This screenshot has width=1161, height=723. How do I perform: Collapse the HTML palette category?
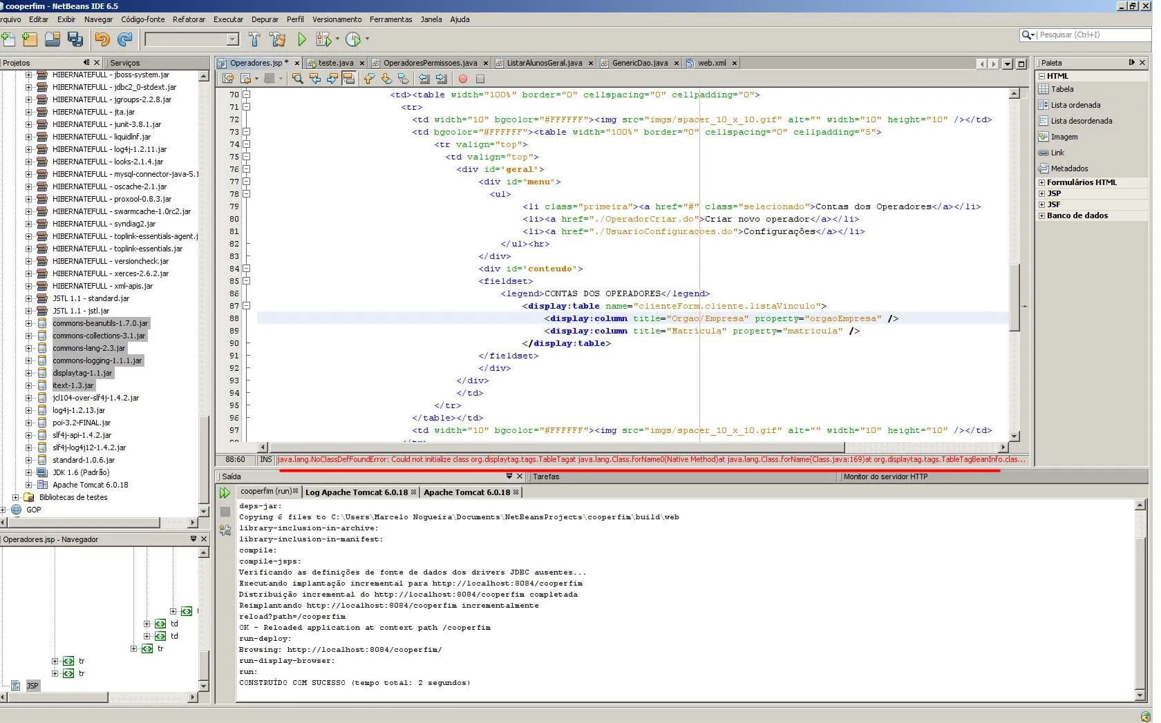pyautogui.click(x=1041, y=76)
